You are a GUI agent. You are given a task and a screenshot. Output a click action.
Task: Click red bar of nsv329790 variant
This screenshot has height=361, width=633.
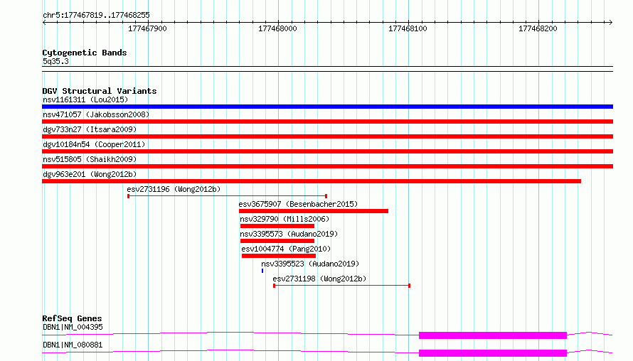pos(277,226)
